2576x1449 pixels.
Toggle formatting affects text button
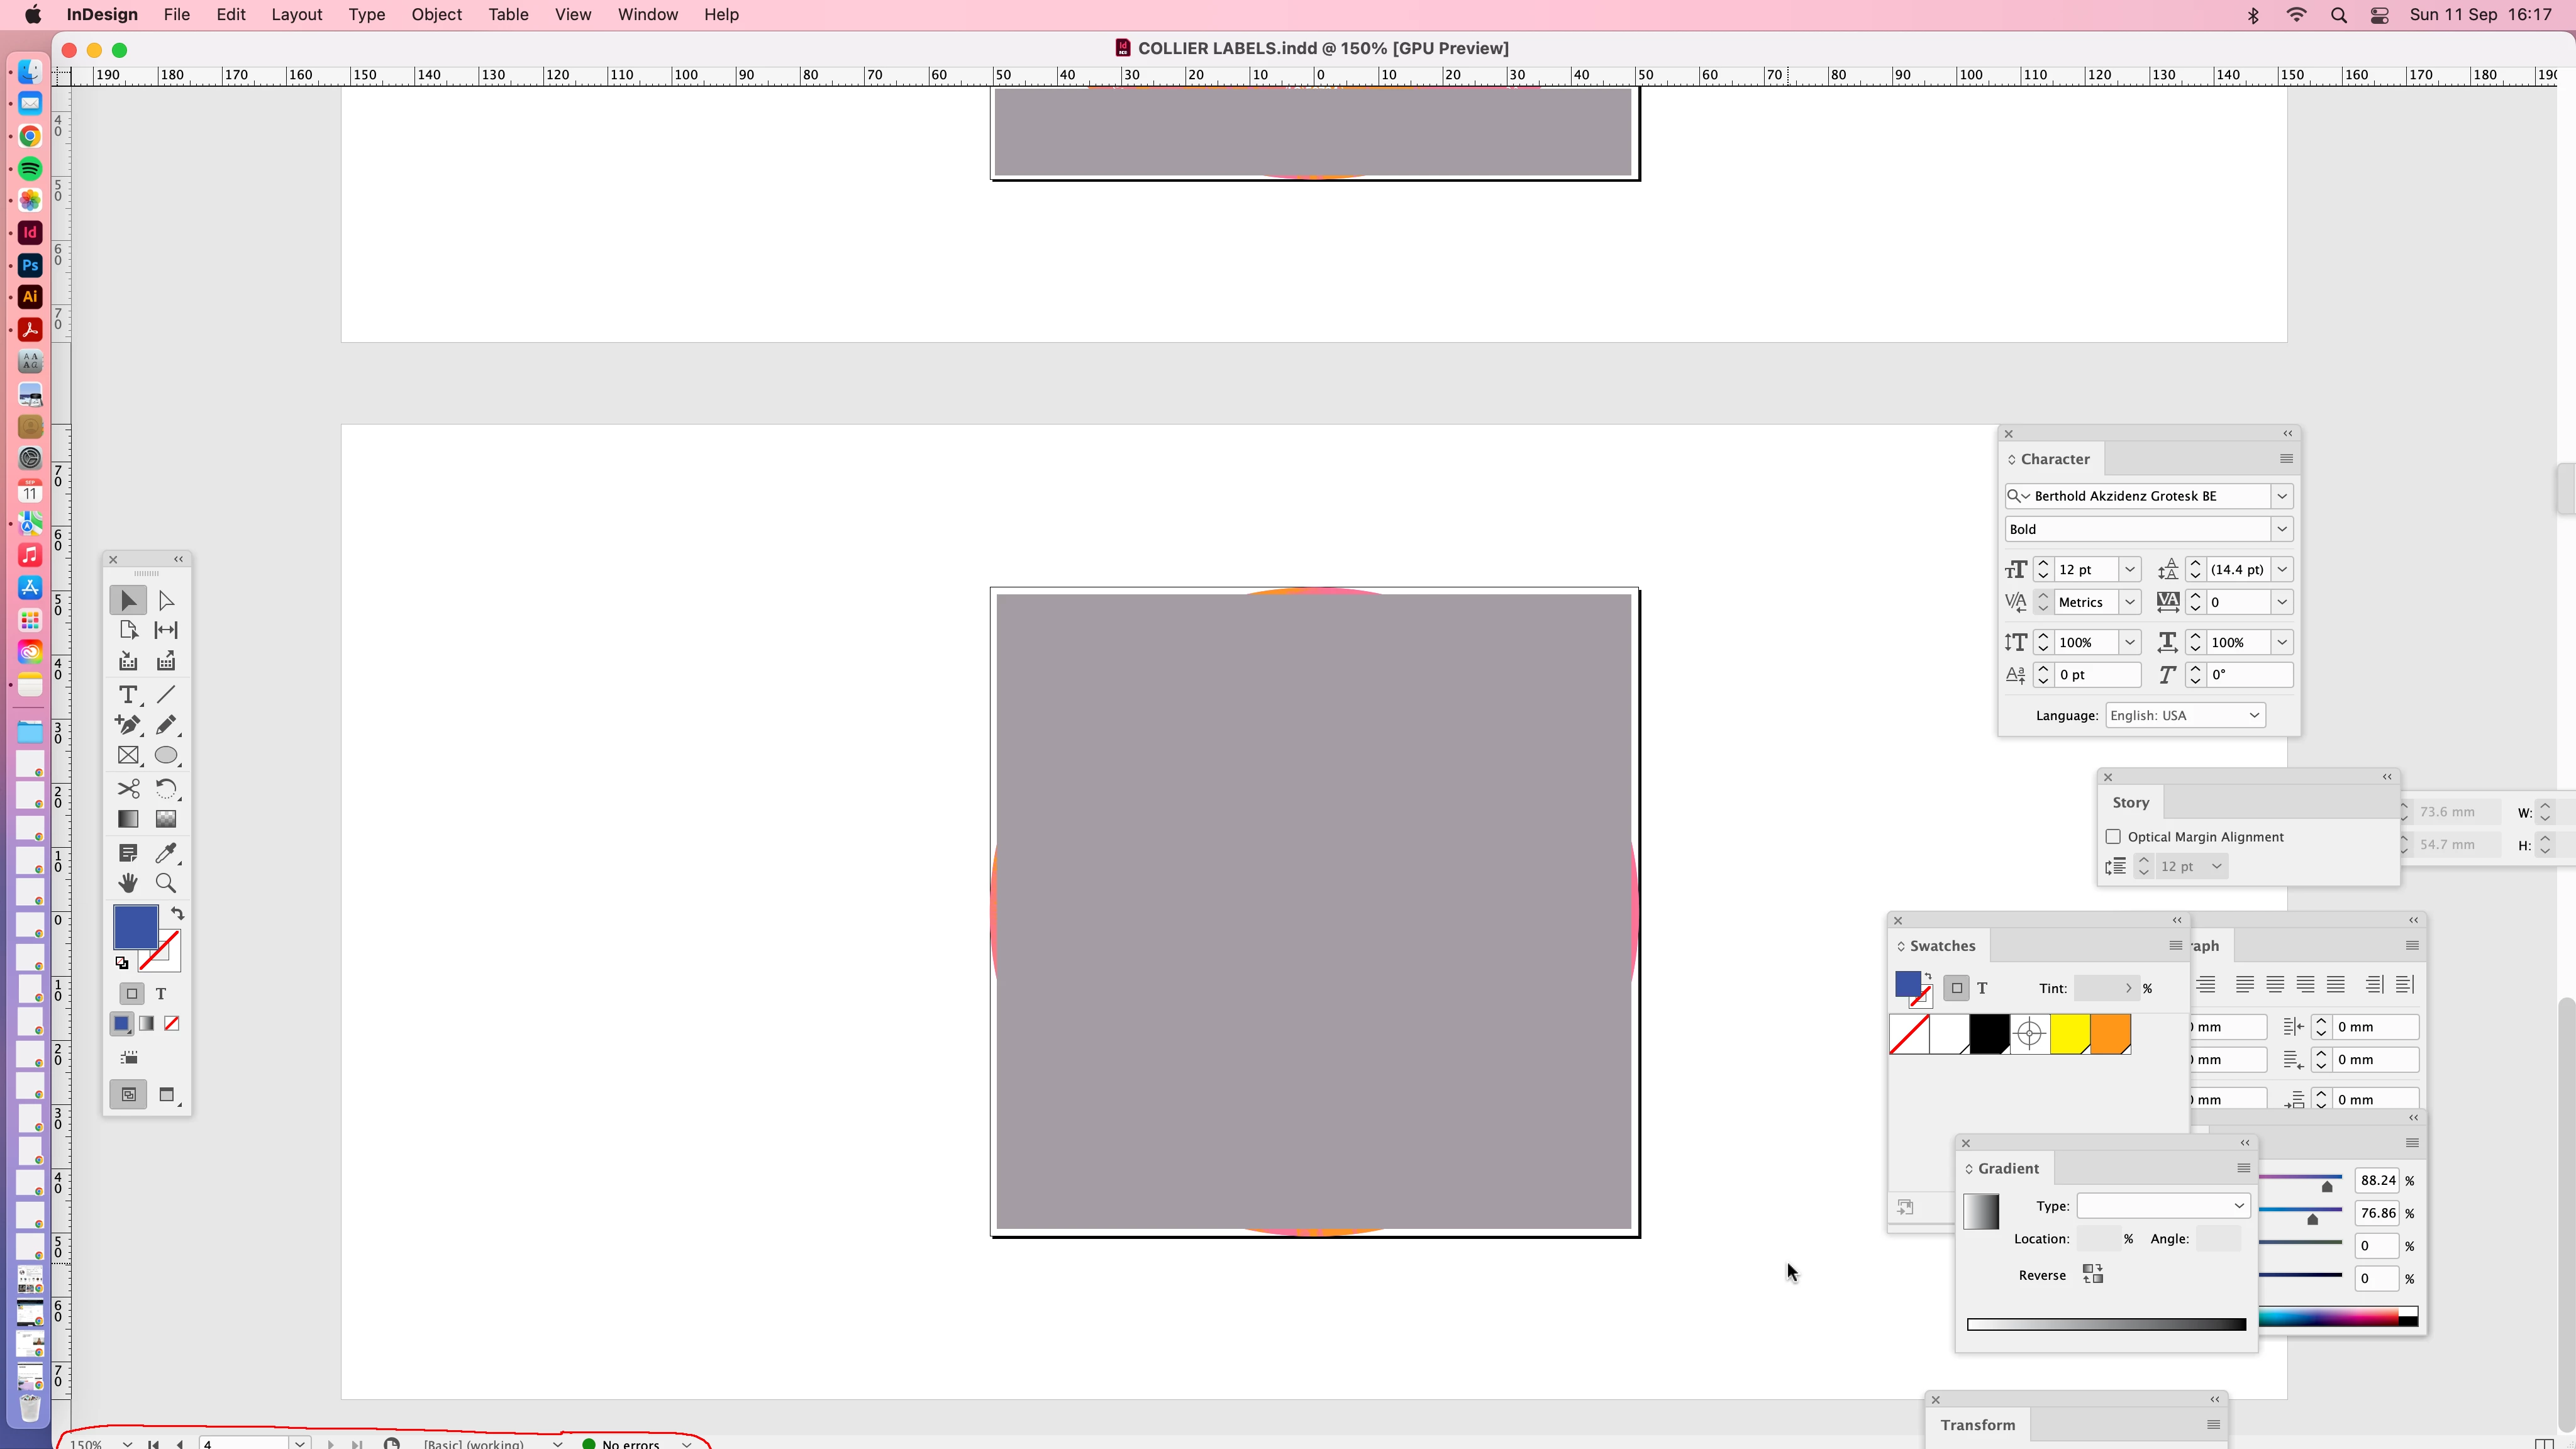(x=161, y=994)
